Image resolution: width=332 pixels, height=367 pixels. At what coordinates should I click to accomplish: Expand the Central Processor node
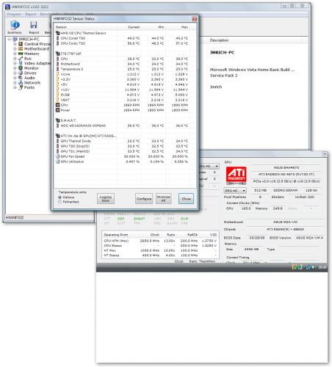(x=15, y=44)
